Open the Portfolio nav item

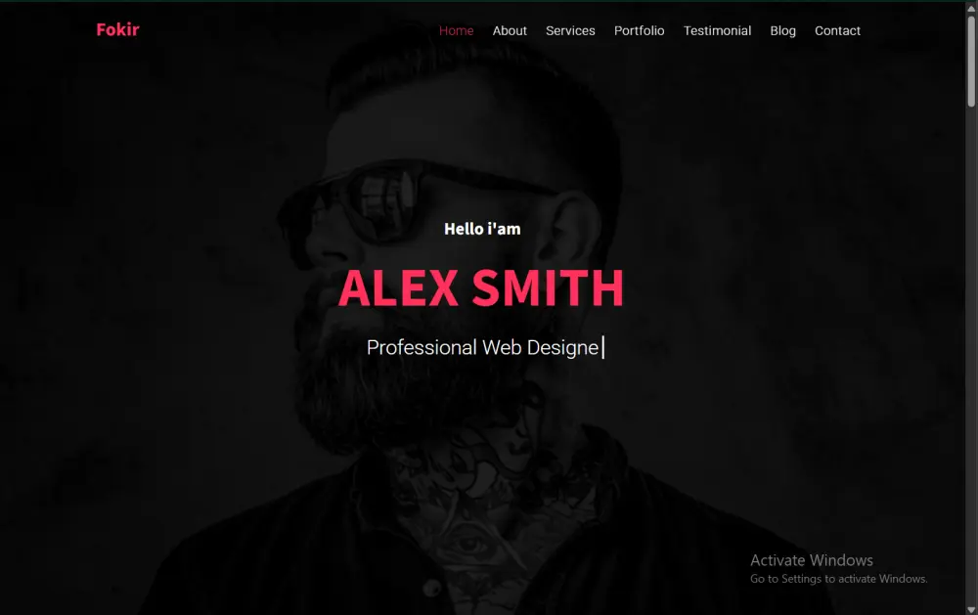click(639, 30)
